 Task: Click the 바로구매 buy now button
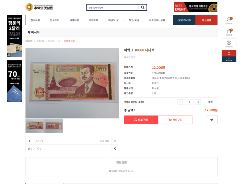[141, 120]
